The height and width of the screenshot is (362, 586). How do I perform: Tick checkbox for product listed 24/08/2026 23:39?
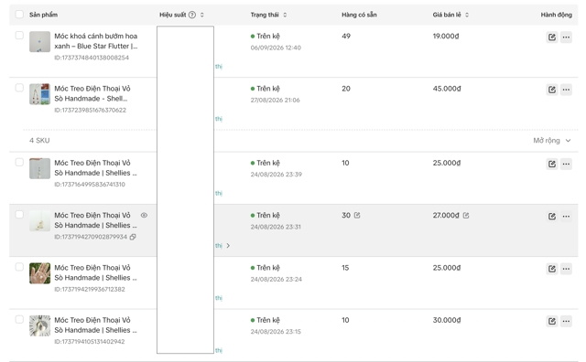19,162
